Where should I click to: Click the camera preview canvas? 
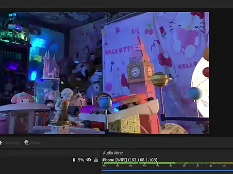point(104,73)
